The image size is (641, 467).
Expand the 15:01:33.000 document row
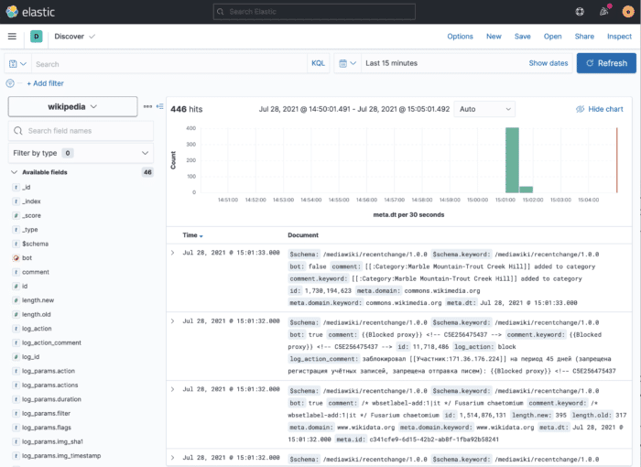coord(172,253)
